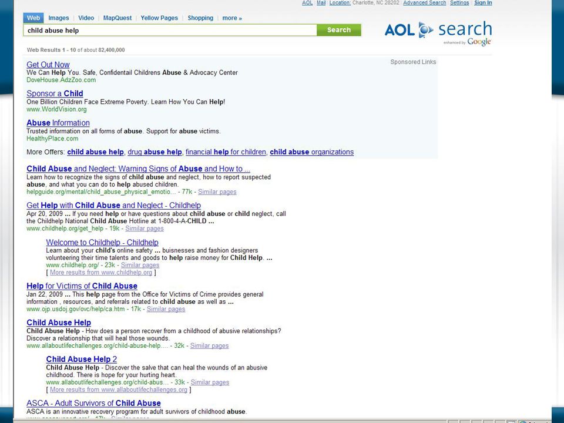This screenshot has height=423, width=564.
Task: Open the Yellow Pages tab
Action: [x=159, y=18]
